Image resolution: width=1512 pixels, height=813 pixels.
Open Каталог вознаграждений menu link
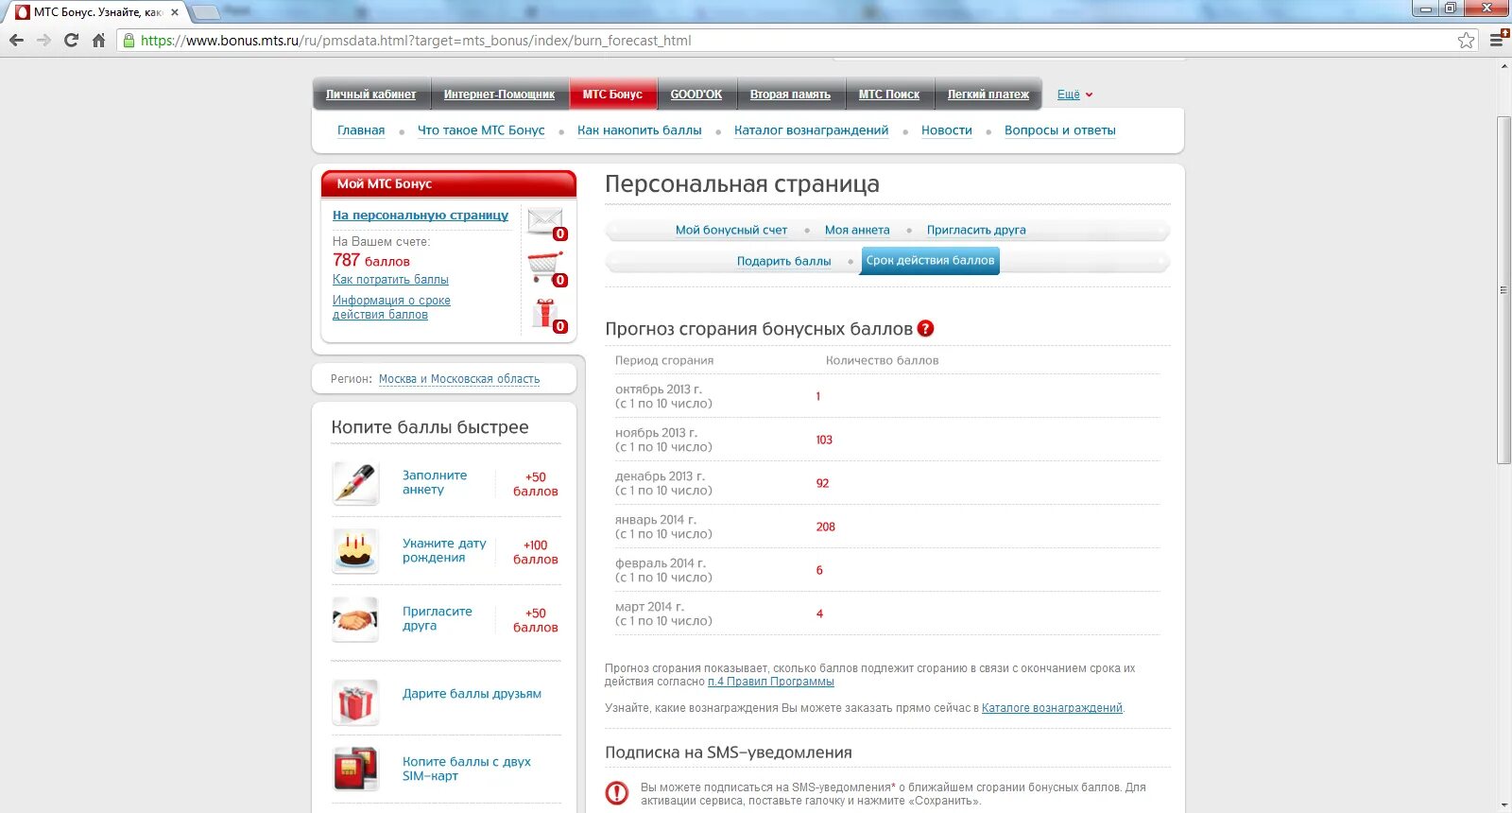[811, 130]
